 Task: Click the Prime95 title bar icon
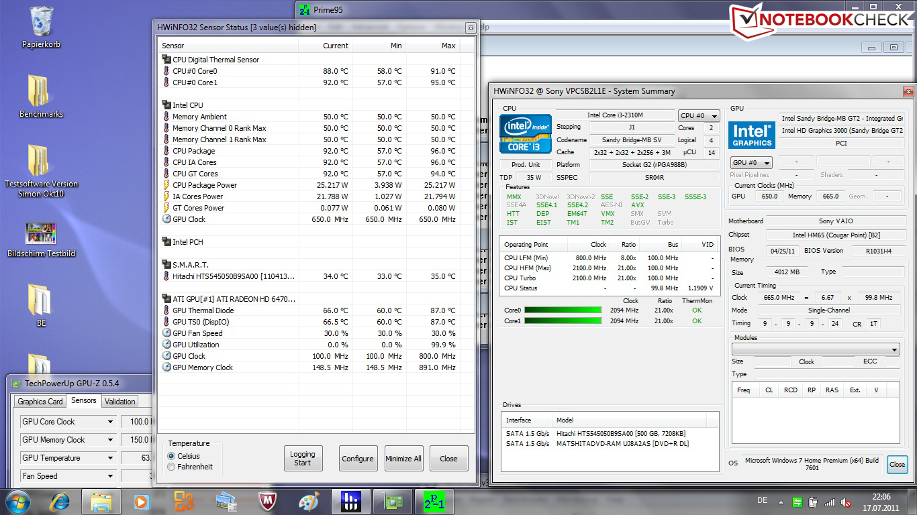click(305, 9)
